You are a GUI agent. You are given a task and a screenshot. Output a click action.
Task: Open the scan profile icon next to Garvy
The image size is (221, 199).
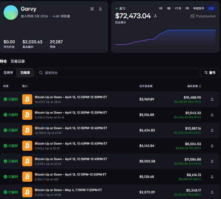(92, 9)
